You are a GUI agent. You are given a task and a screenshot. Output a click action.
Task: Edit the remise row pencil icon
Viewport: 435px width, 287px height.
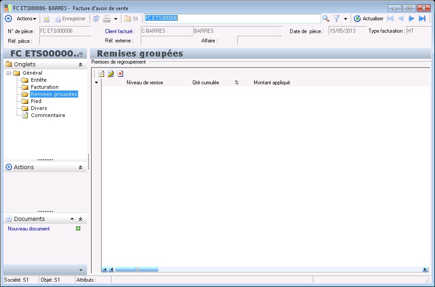click(x=111, y=74)
